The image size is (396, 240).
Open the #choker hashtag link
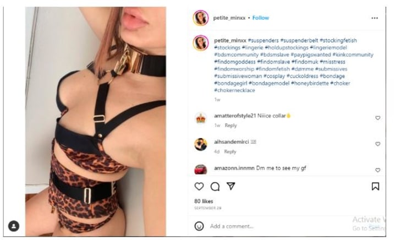[x=340, y=83]
